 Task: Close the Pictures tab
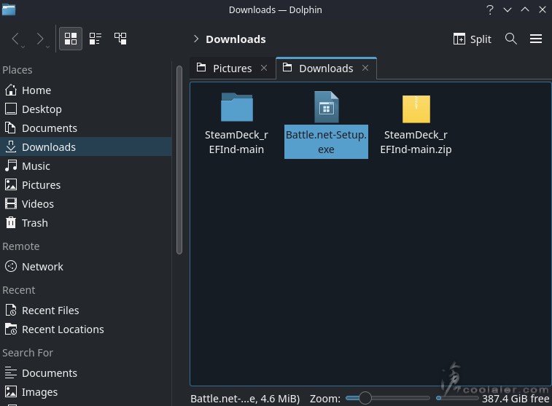(264, 68)
